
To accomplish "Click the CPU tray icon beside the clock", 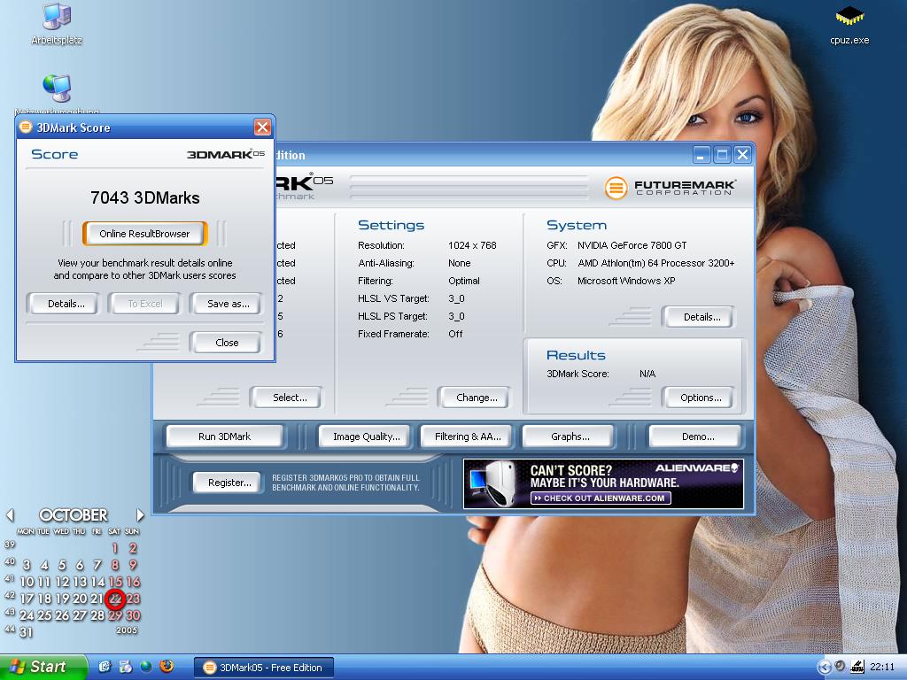I will click(x=857, y=668).
